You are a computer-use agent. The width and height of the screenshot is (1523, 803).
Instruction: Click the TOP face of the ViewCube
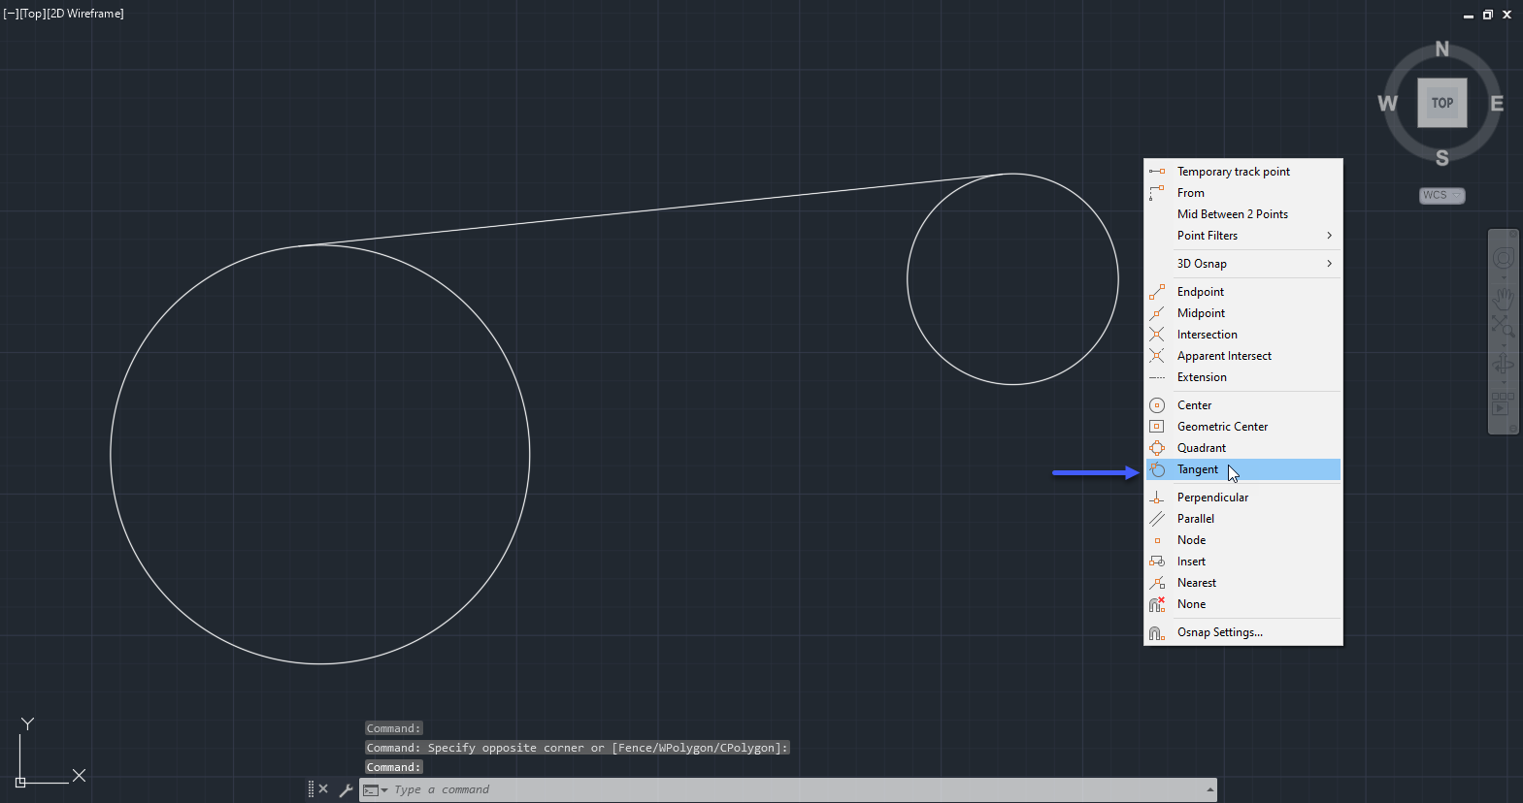click(1442, 103)
